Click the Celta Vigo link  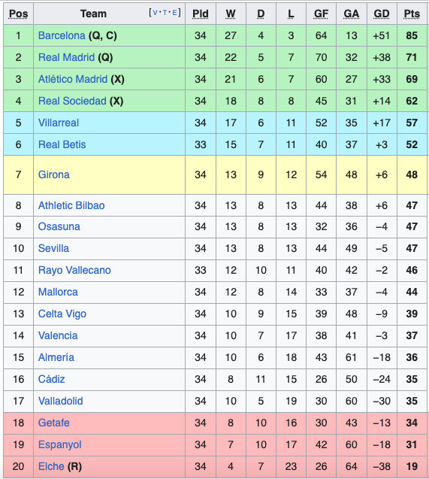tap(62, 314)
